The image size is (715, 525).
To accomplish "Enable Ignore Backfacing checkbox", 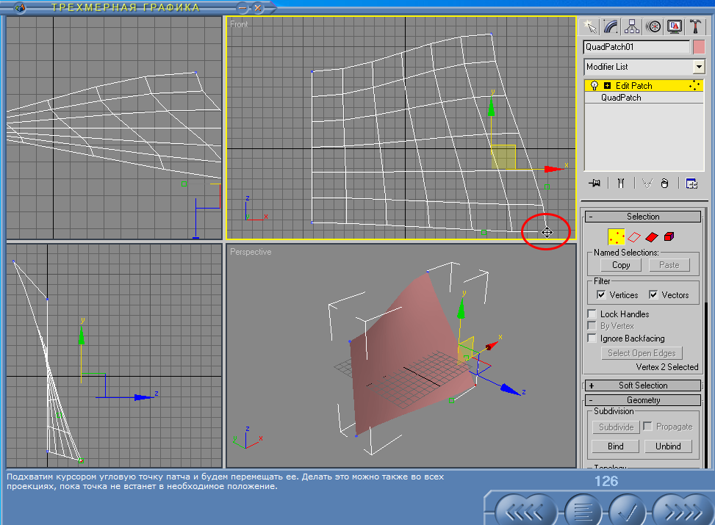I will coord(592,338).
